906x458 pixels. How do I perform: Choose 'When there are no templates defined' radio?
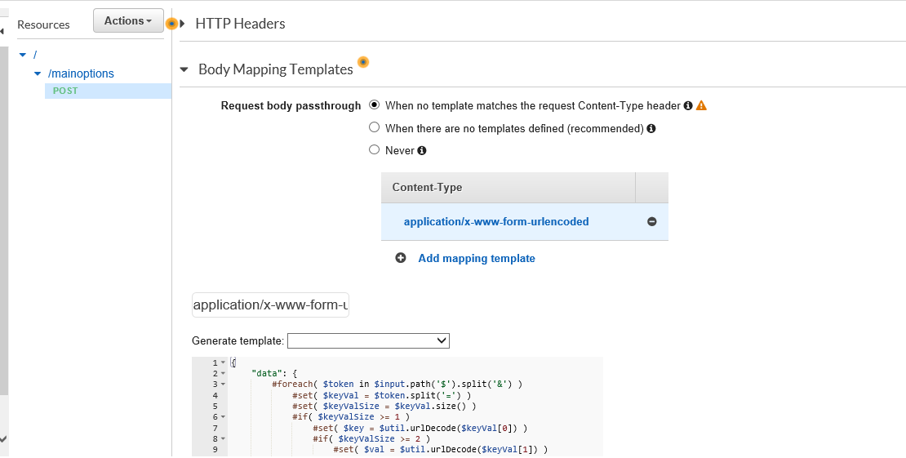pyautogui.click(x=375, y=127)
